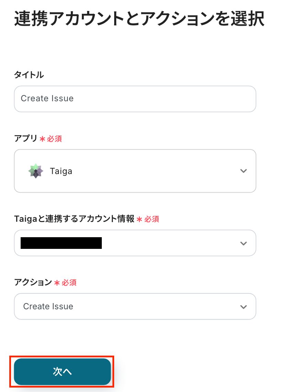Click the アプリ field label
The image size is (293, 392).
[25, 139]
